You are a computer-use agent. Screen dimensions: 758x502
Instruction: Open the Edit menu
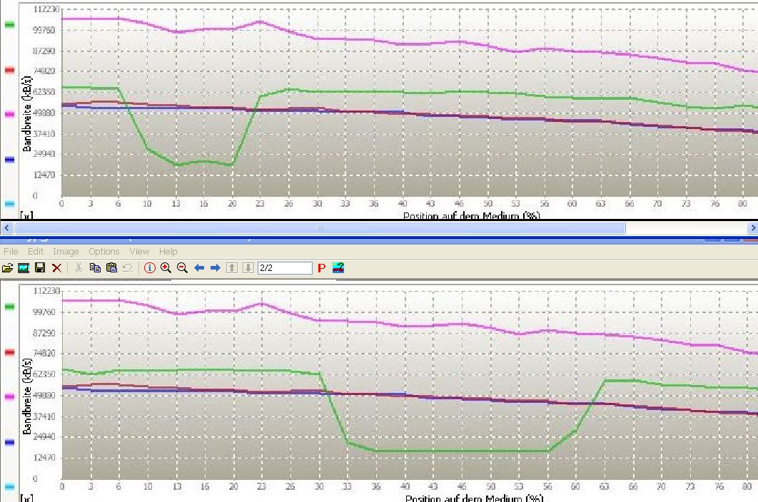click(35, 251)
